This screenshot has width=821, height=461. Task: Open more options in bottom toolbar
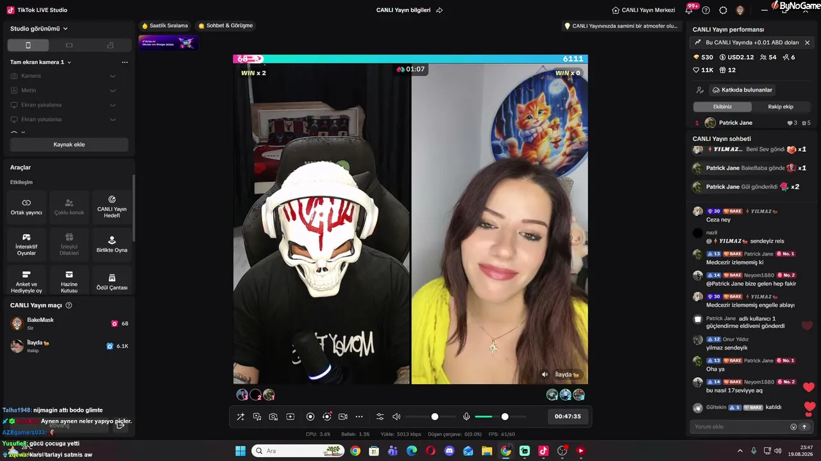359,417
